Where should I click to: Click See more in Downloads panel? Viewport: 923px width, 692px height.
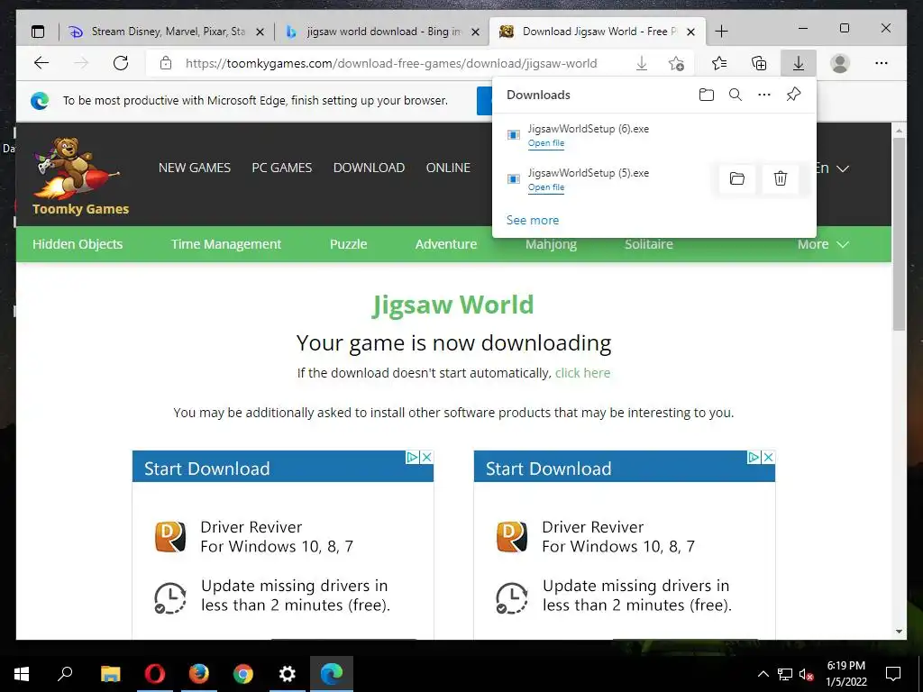coord(533,220)
